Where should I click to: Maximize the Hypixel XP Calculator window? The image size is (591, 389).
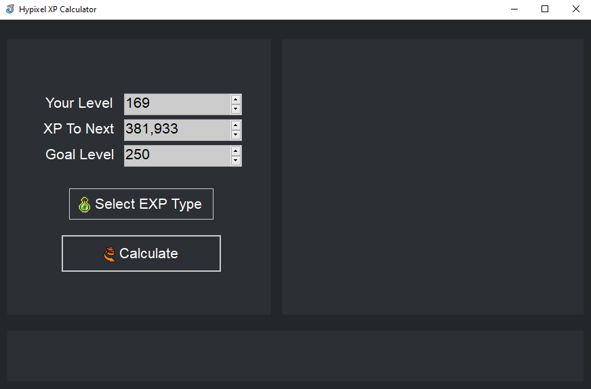545,9
